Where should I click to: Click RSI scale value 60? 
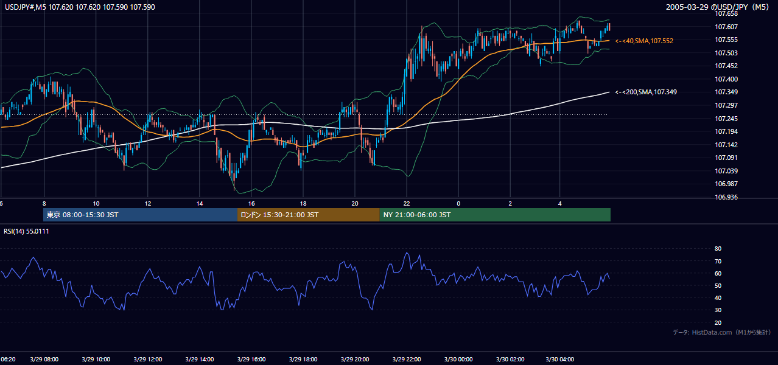pyautogui.click(x=718, y=273)
